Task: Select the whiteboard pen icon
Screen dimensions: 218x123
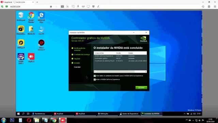Action: pos(98,6)
